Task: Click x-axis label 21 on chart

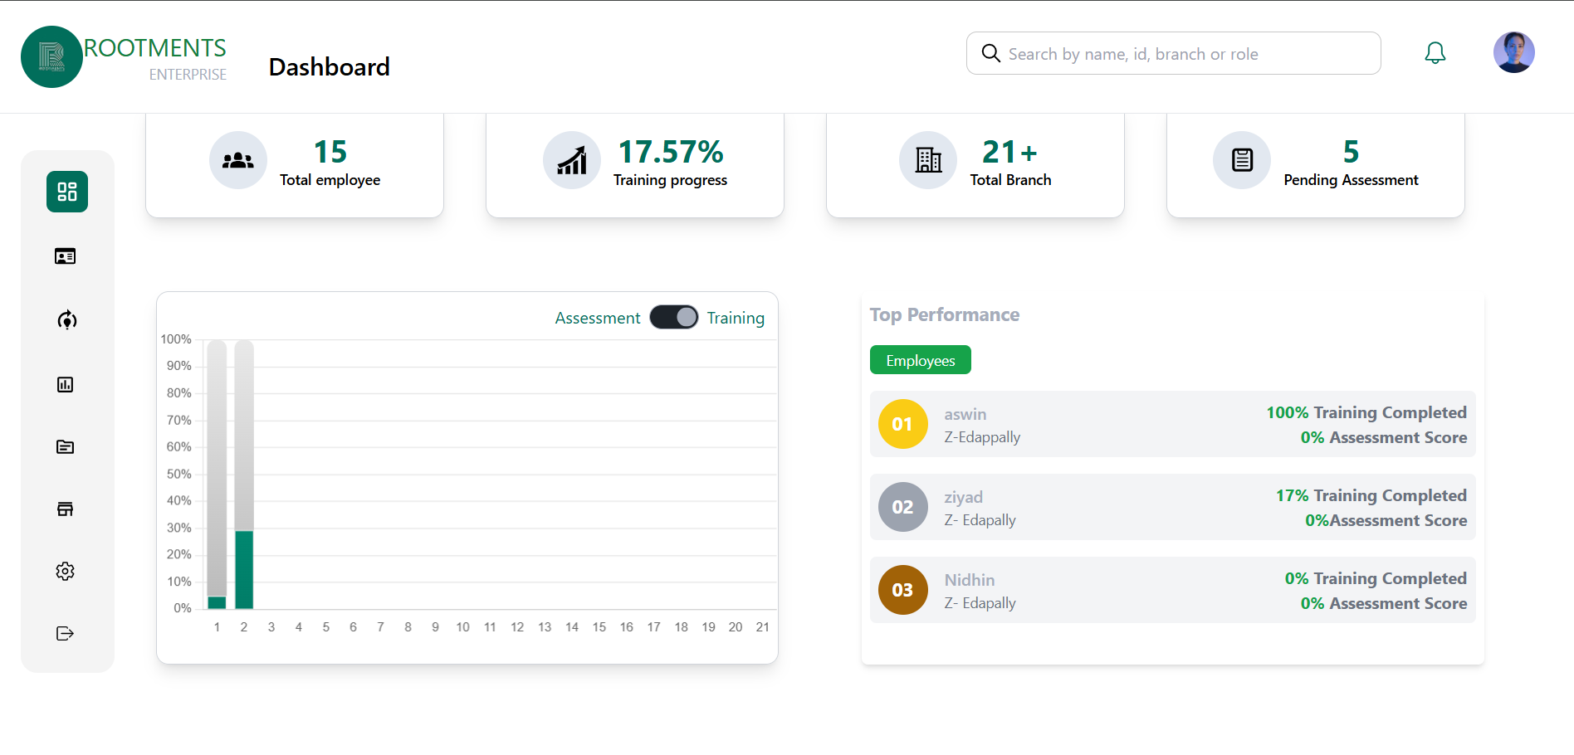Action: 763,627
